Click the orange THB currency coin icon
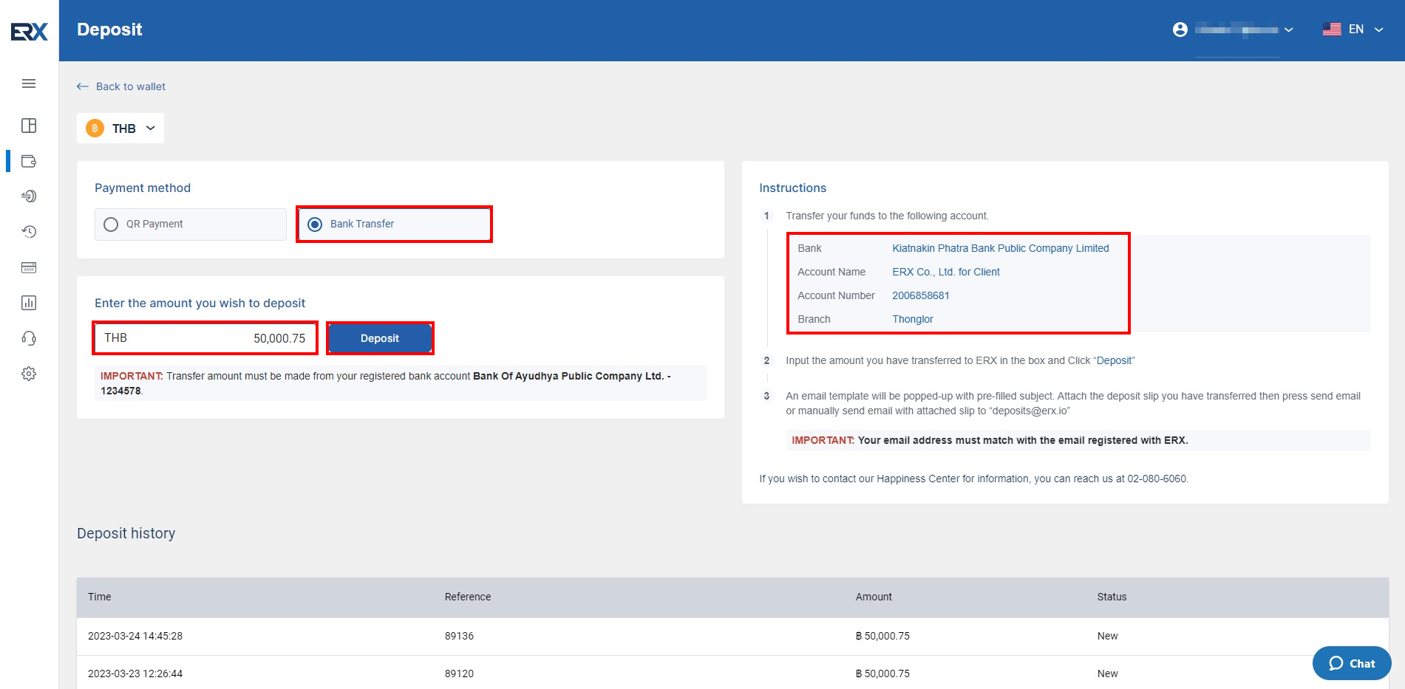Screen dimensions: 1405x689 point(95,128)
